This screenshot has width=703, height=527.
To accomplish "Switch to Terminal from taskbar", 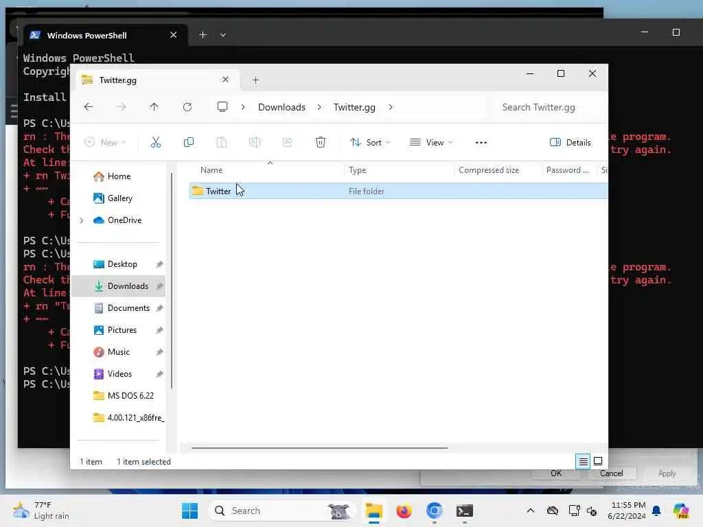I will [465, 511].
